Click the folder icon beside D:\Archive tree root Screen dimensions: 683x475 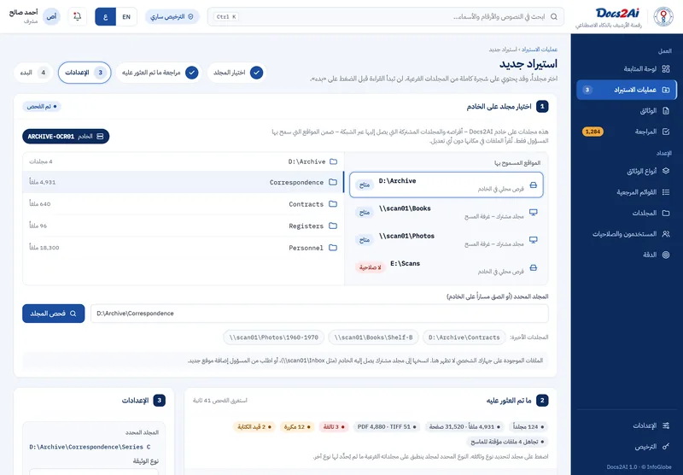tap(333, 161)
